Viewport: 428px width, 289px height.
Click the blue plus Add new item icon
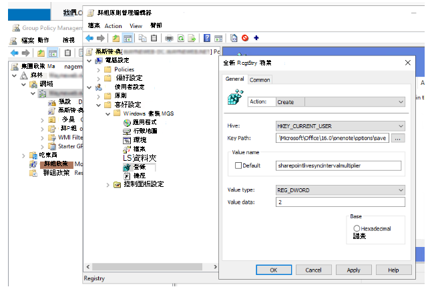[256, 38]
